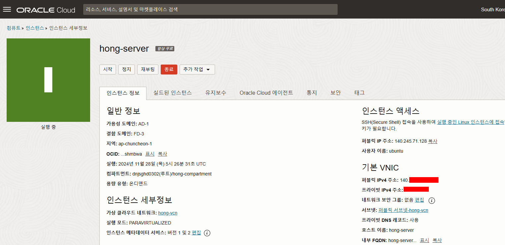Click the red 종료 button
The width and height of the screenshot is (505, 245).
[169, 70]
